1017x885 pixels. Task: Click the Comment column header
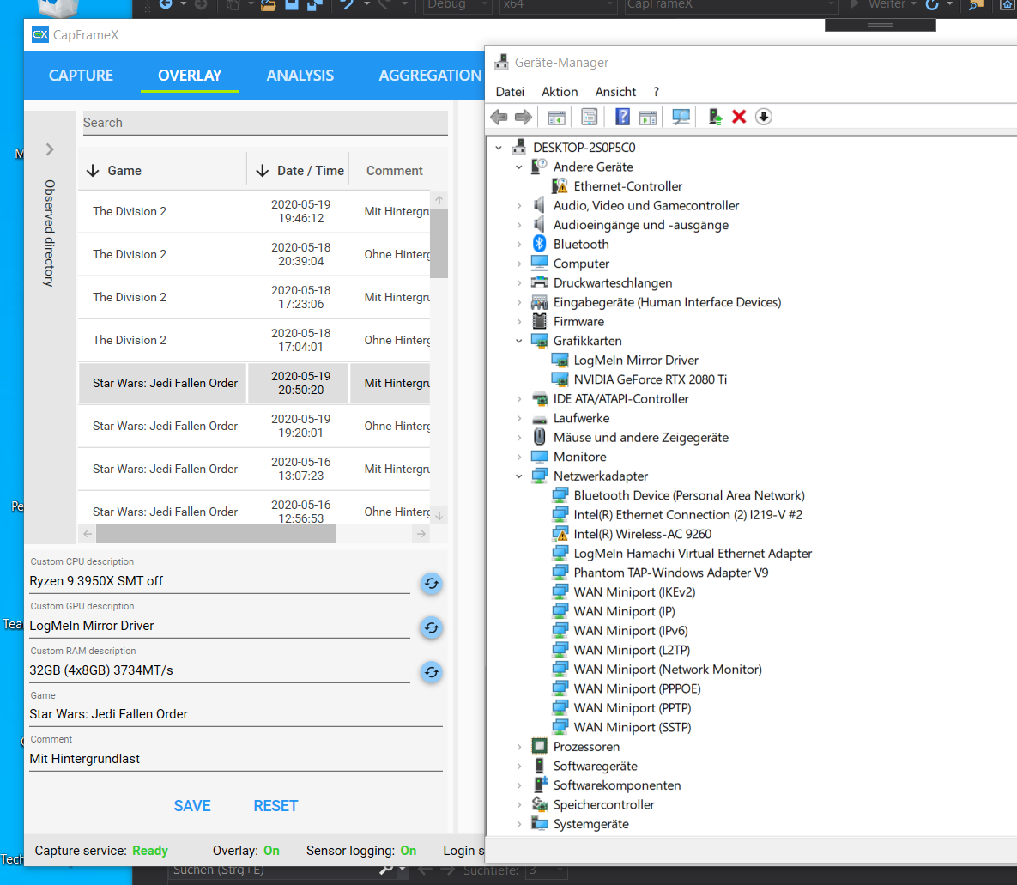pyautogui.click(x=394, y=171)
